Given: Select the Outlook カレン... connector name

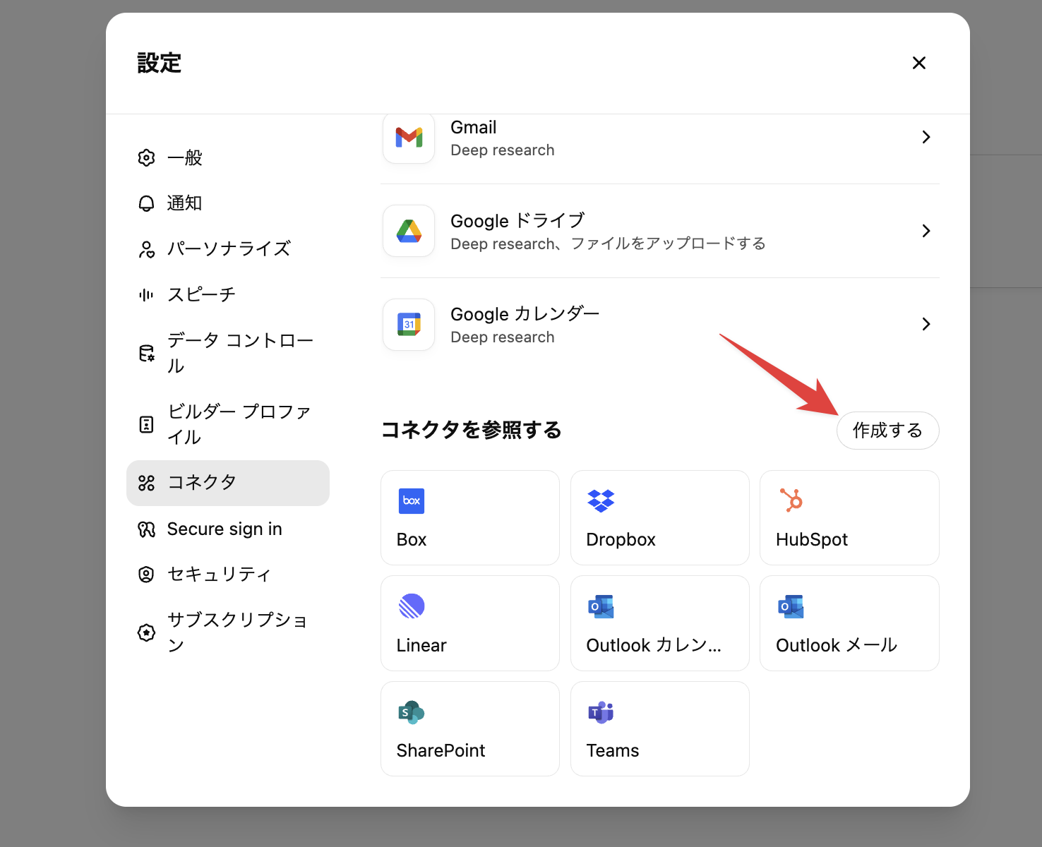Looking at the screenshot, I should (654, 646).
